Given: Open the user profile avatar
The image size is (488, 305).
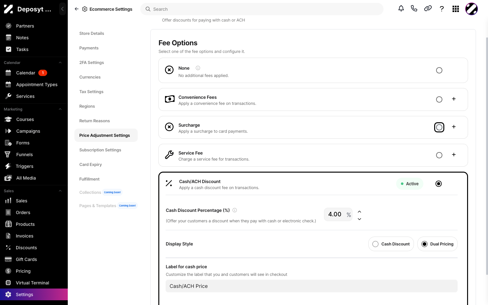Looking at the screenshot, I should [472, 9].
